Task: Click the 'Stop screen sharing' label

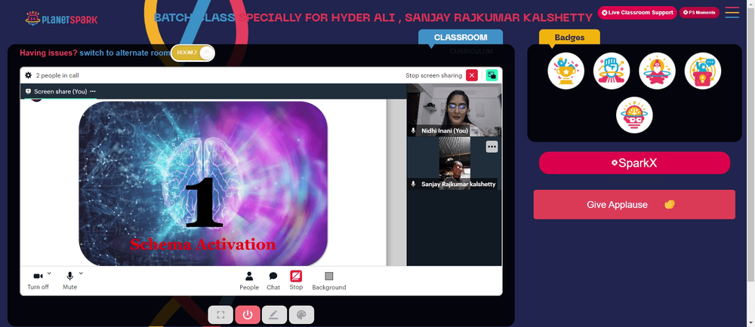Action: (x=434, y=75)
